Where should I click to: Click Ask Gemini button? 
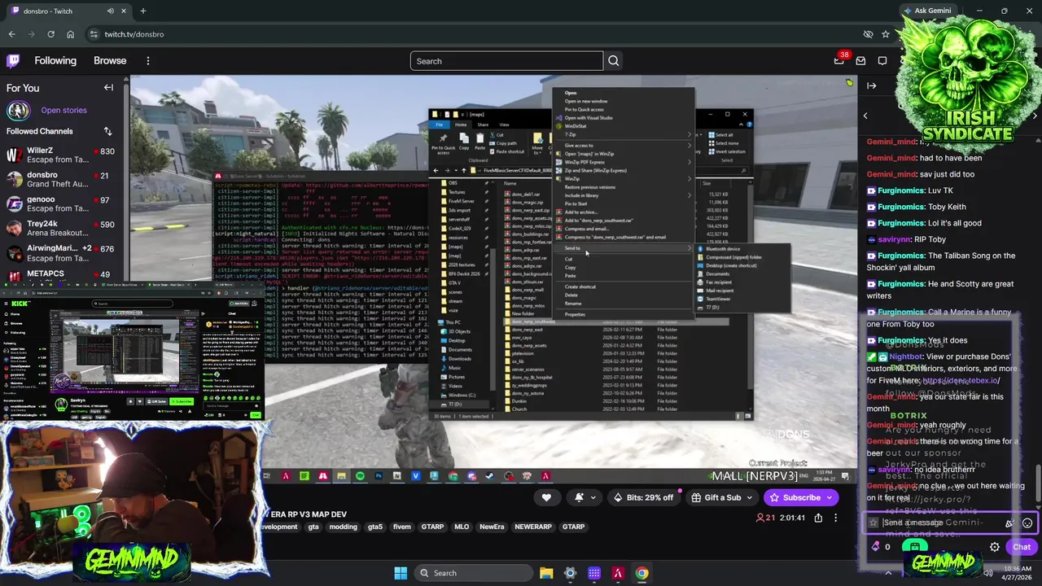point(927,11)
